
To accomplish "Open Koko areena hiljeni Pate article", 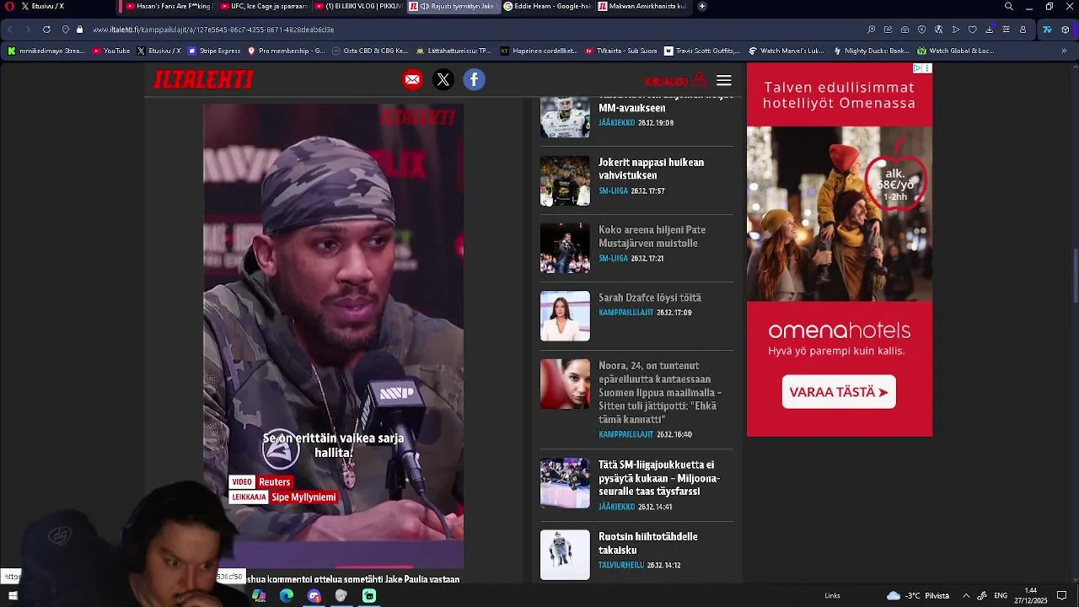I will [652, 236].
